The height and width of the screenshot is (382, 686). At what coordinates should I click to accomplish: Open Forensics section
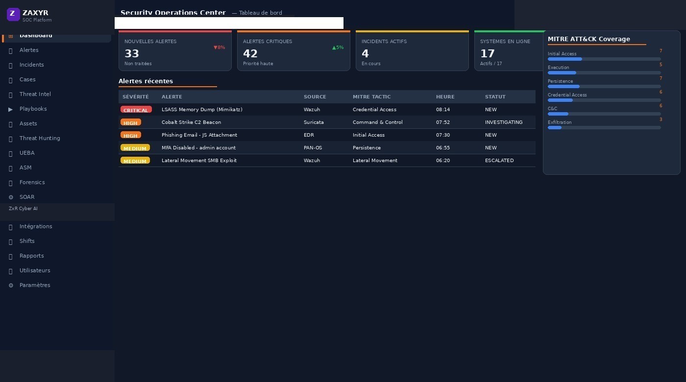click(x=32, y=182)
